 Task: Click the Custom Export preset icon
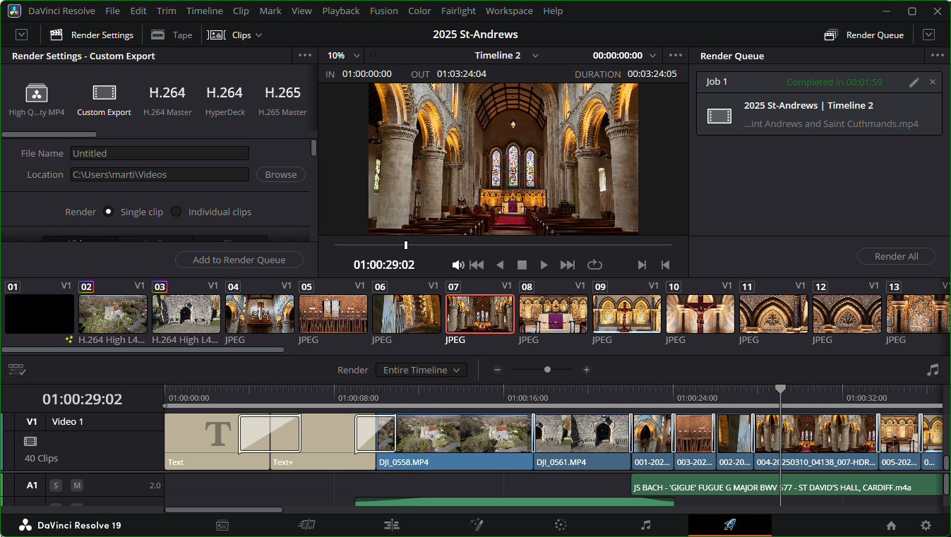pos(104,100)
